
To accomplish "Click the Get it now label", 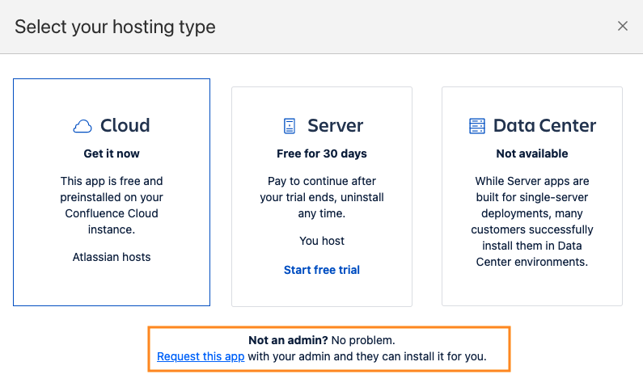I will click(x=112, y=154).
